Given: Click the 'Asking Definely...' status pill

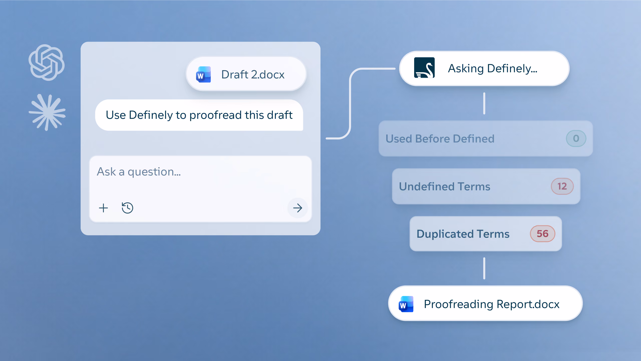Looking at the screenshot, I should 484,68.
